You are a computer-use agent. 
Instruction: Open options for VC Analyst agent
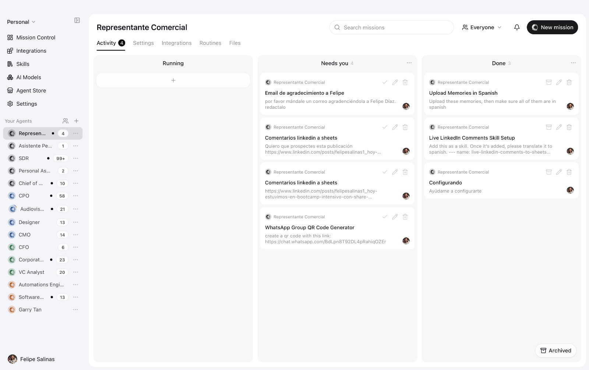click(x=75, y=272)
